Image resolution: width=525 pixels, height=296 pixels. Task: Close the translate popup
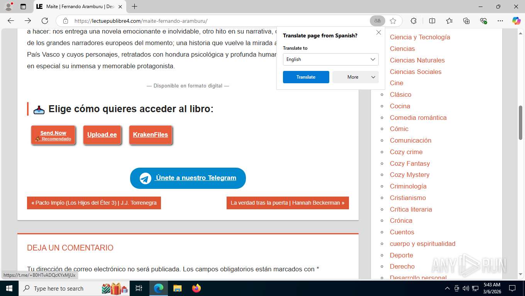click(379, 32)
